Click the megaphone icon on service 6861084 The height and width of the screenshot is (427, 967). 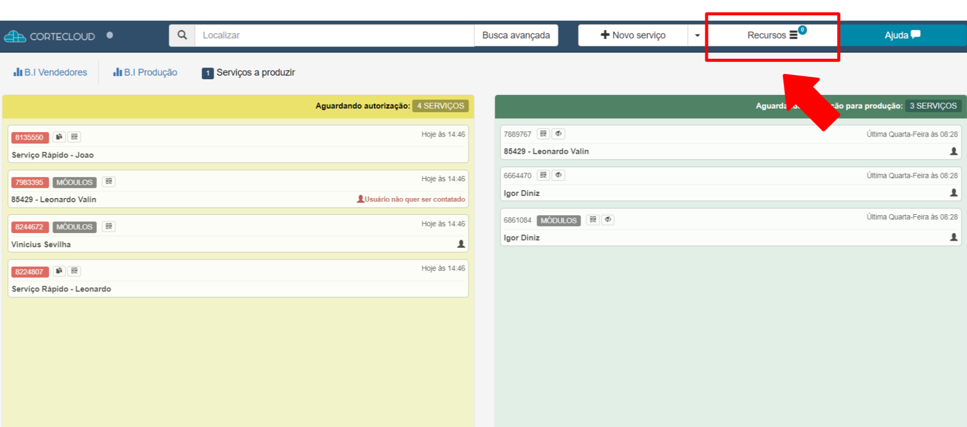(x=608, y=220)
